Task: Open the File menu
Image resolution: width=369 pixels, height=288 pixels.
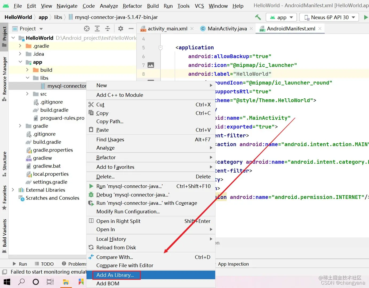Action: (18, 6)
